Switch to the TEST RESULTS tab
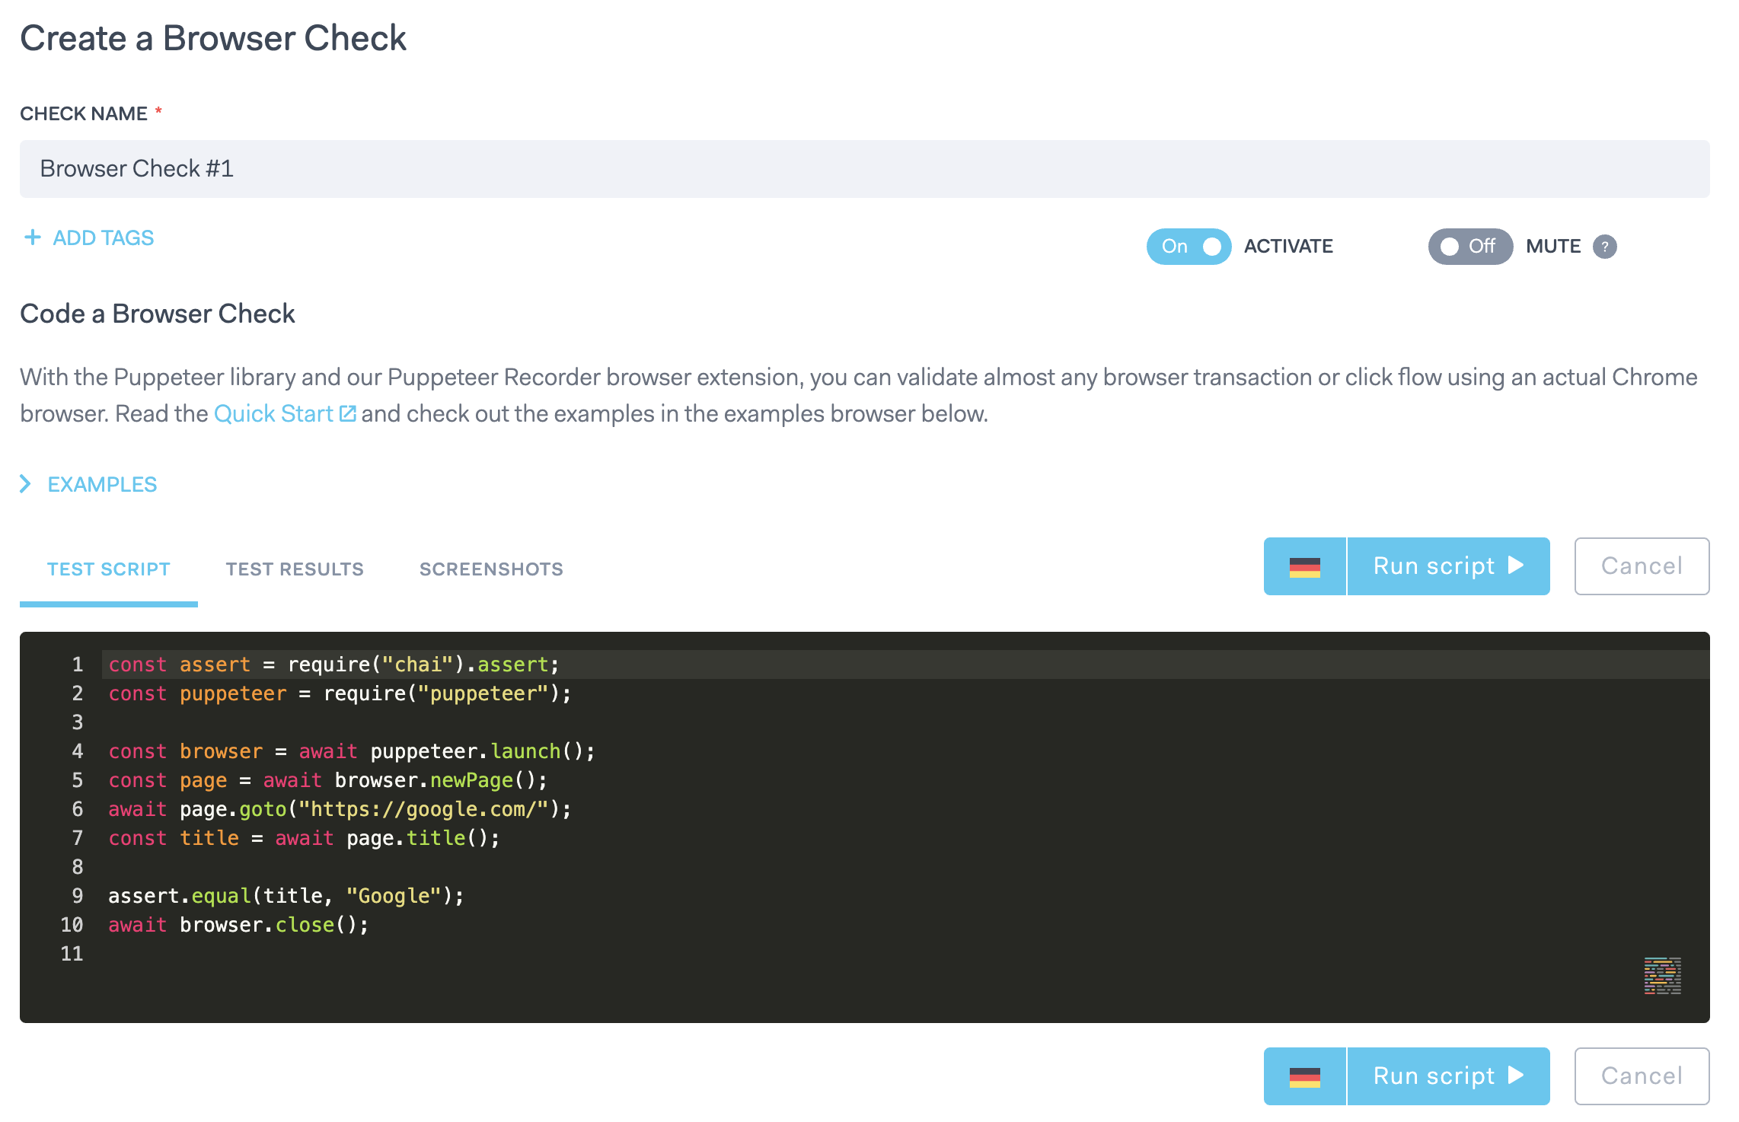 coord(294,568)
